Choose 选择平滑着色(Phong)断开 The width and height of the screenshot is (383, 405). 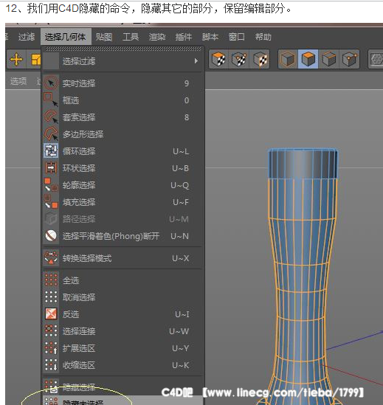click(123, 236)
